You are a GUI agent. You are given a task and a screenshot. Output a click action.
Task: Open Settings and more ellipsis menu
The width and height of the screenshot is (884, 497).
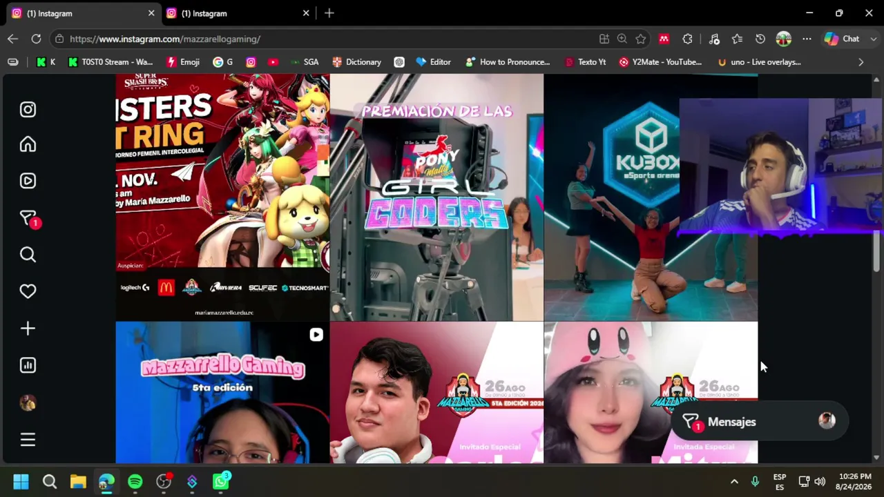click(807, 39)
